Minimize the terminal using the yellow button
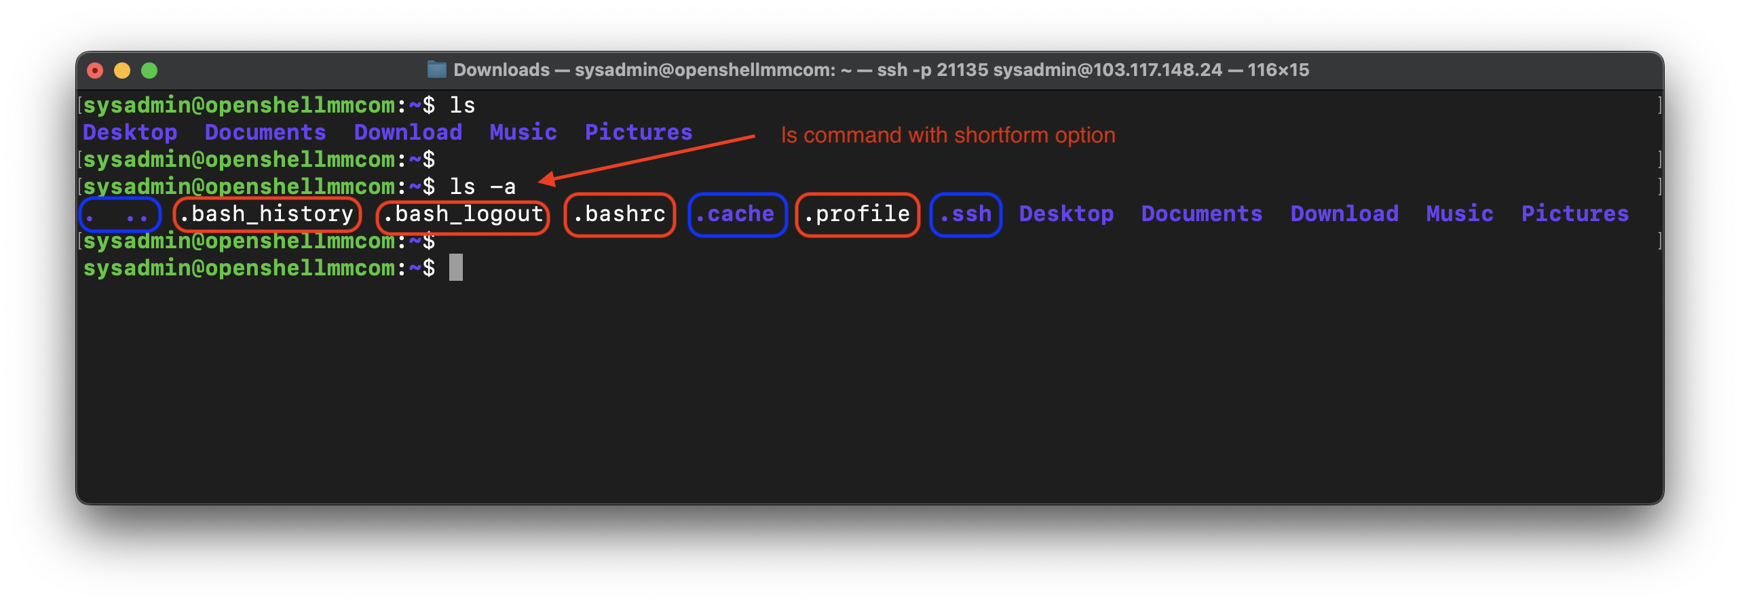This screenshot has width=1740, height=605. pyautogui.click(x=122, y=71)
